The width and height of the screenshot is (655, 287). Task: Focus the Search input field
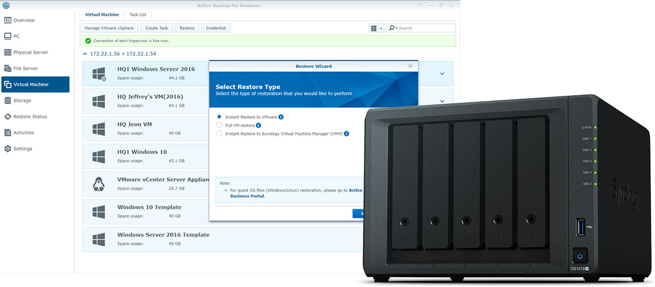(426, 28)
